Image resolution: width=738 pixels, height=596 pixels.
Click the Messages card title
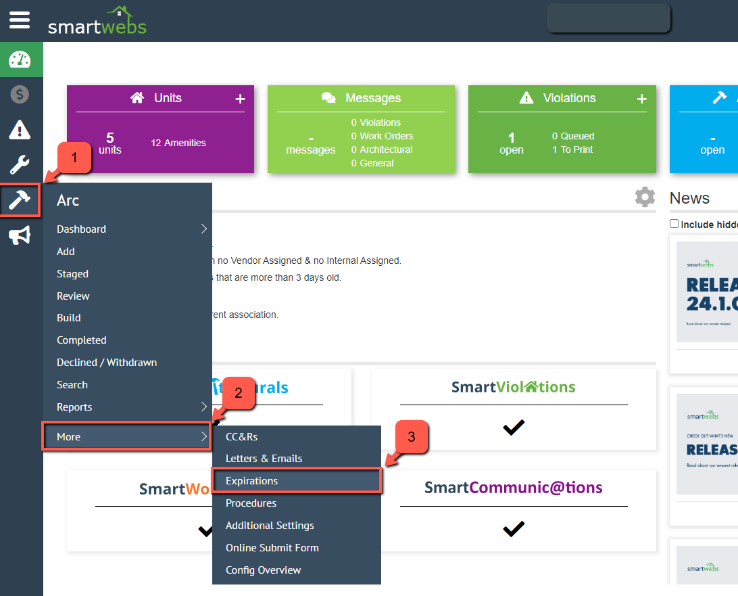tap(373, 98)
